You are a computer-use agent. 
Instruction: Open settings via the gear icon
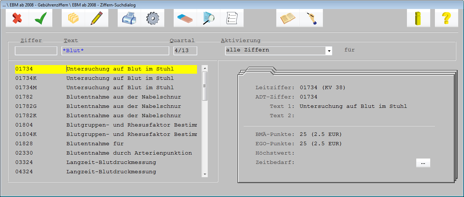pos(153,18)
